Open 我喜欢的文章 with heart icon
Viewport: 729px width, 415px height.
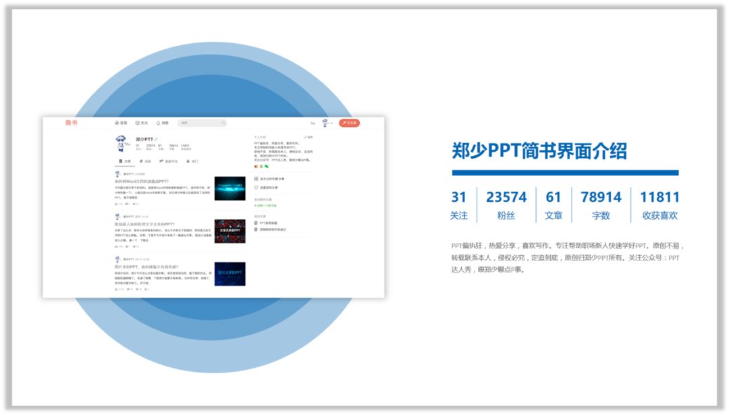266,188
